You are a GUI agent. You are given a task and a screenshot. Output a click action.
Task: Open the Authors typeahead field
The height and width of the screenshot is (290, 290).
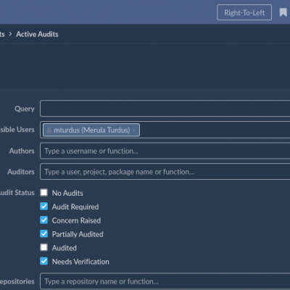point(165,151)
